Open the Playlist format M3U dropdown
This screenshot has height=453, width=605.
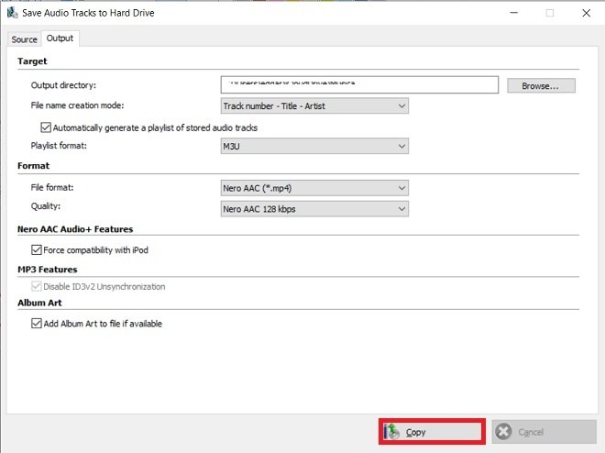(x=314, y=146)
